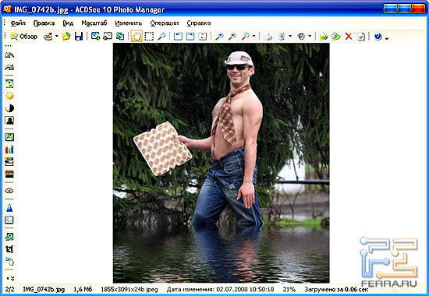Open help via the blue question mark
429x296 pixels.
[378, 37]
